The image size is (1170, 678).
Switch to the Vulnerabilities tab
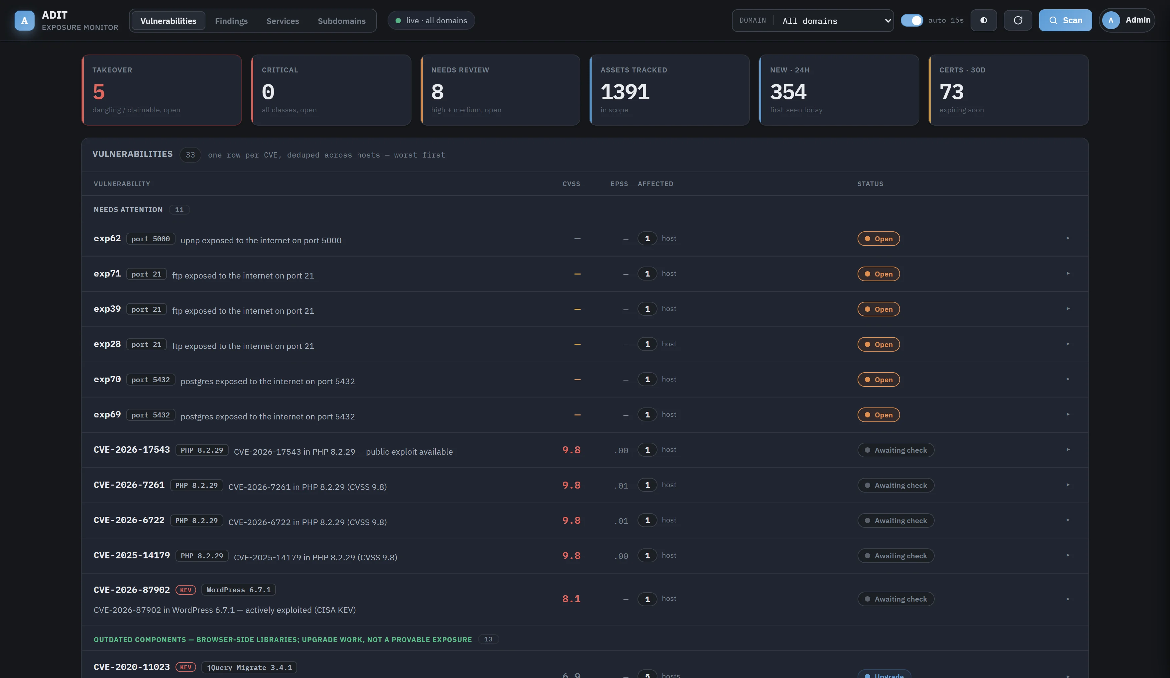[168, 21]
